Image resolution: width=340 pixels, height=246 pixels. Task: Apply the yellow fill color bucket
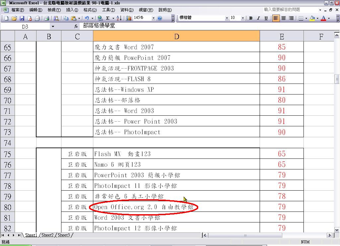tap(312, 18)
